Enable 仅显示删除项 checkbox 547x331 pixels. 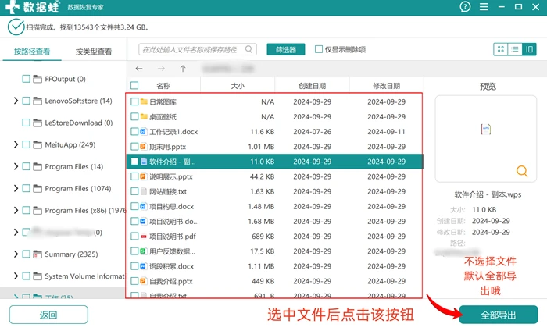click(x=319, y=49)
